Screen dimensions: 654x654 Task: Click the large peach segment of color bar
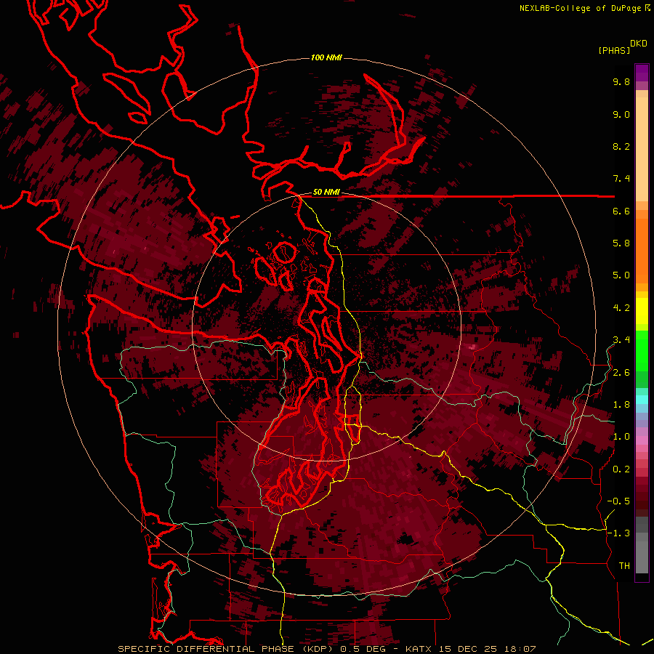point(642,149)
